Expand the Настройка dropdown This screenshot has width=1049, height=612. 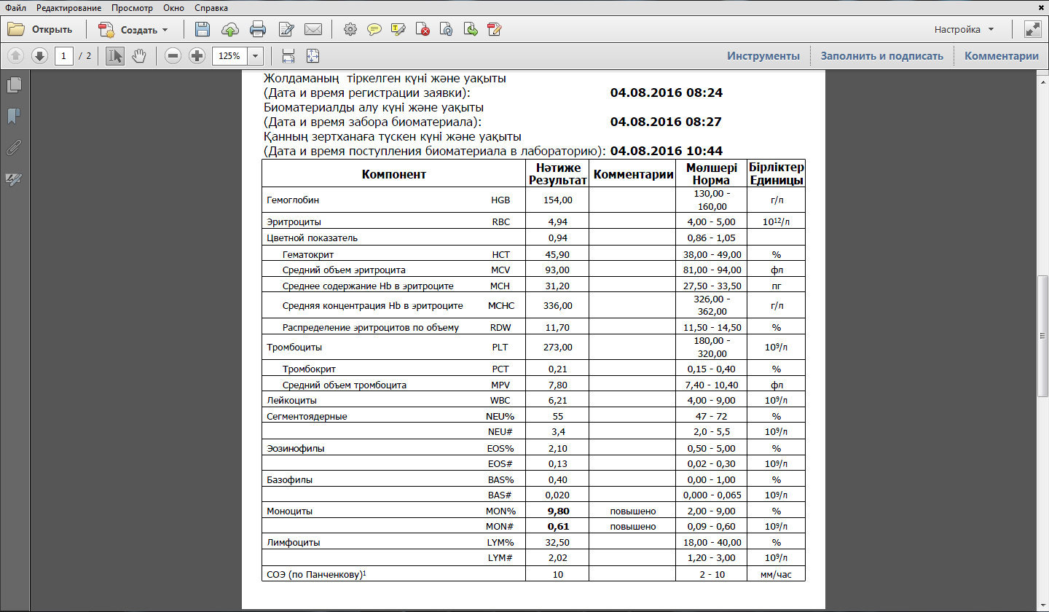964,30
